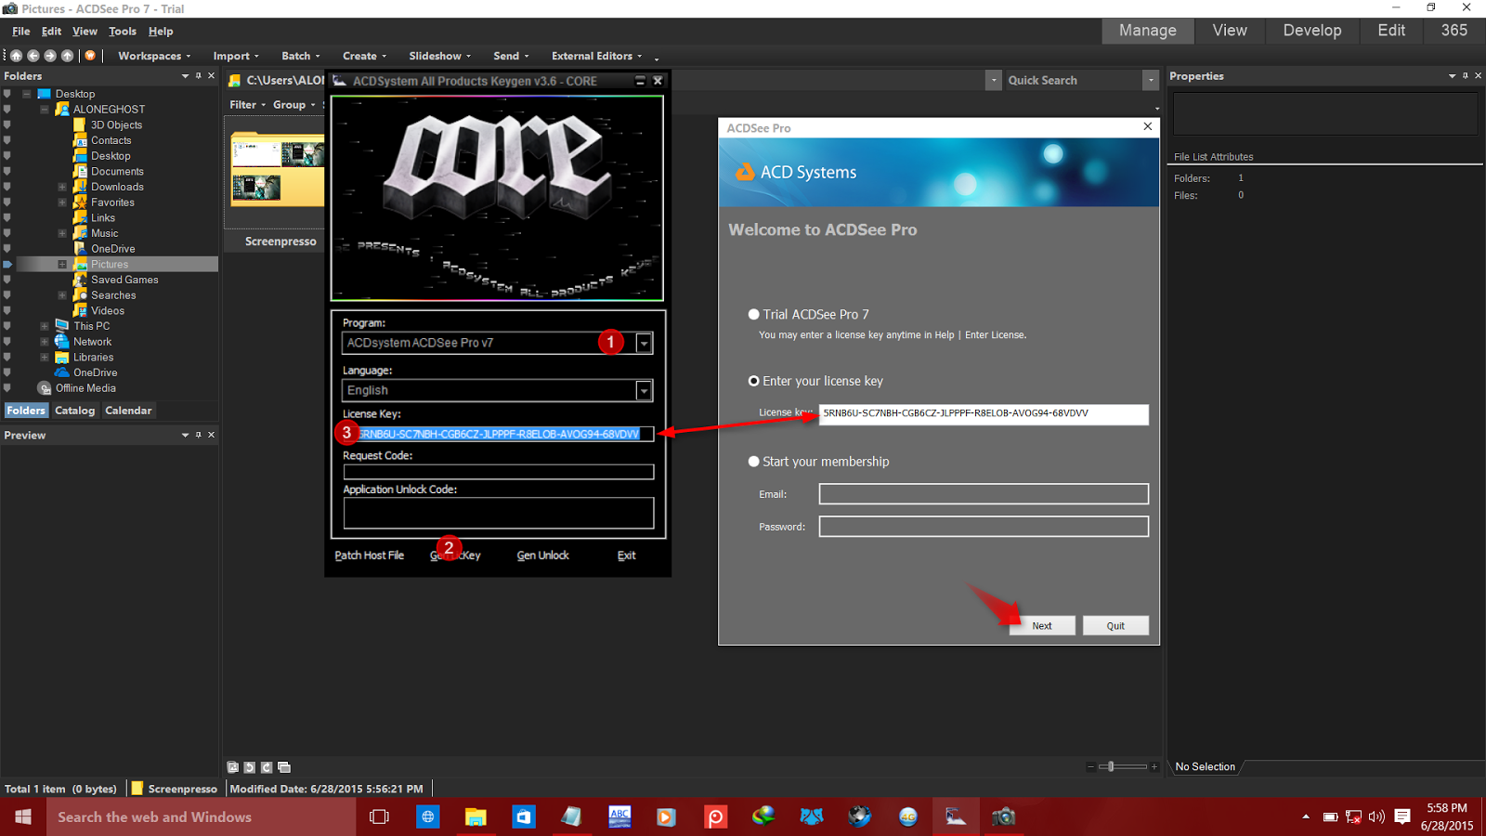This screenshot has height=836, width=1486.
Task: Expand the This PC tree node
Action: click(x=45, y=326)
